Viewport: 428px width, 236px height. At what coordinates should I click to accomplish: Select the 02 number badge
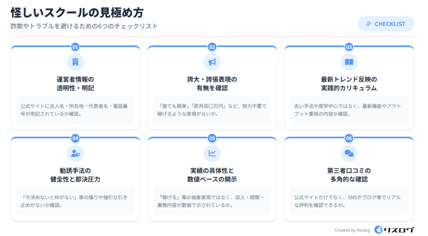click(x=212, y=47)
